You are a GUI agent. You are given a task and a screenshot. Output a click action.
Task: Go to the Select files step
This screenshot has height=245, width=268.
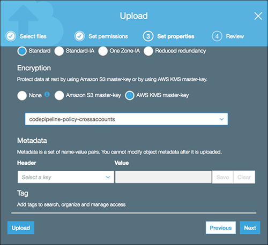click(x=33, y=36)
